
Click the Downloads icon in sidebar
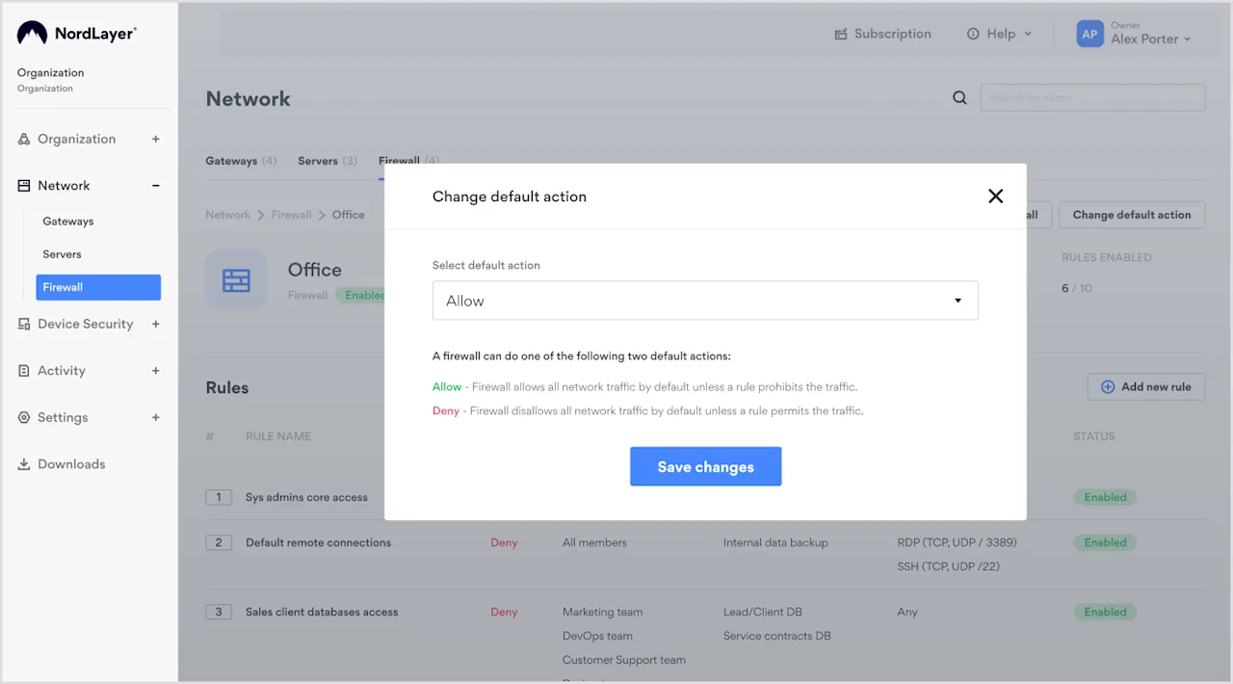tap(22, 463)
